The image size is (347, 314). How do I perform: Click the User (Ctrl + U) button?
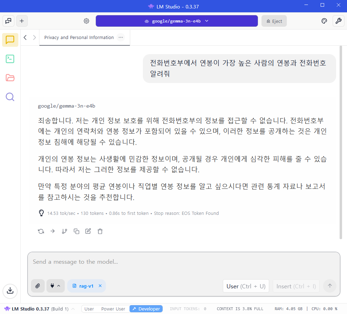(246, 286)
